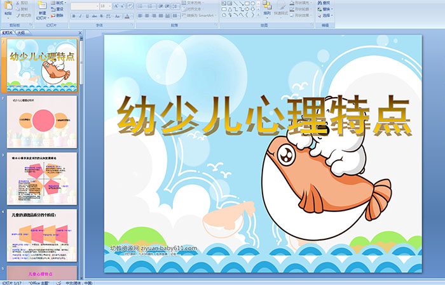Open the Font group dialog launcher

[132, 25]
